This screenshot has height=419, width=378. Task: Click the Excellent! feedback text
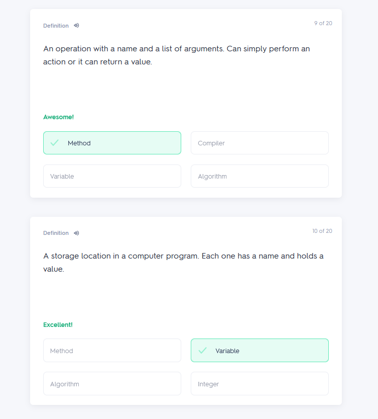[x=58, y=324]
